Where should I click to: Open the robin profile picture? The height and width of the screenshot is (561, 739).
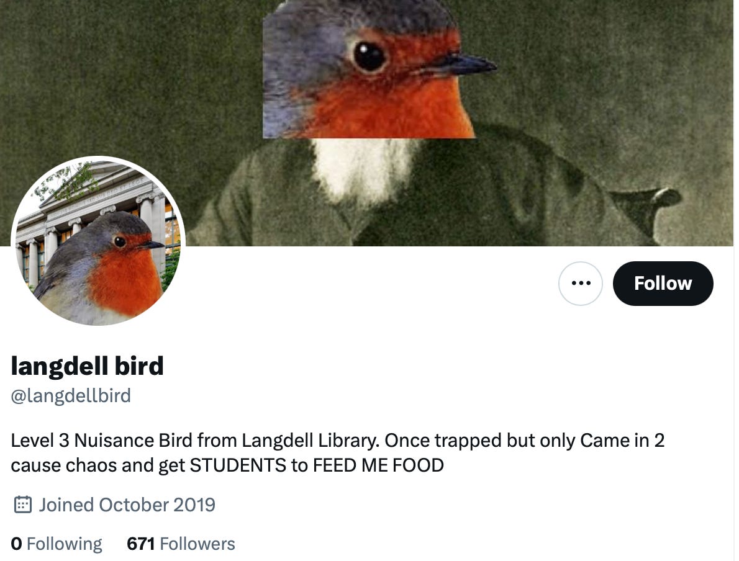(x=98, y=243)
